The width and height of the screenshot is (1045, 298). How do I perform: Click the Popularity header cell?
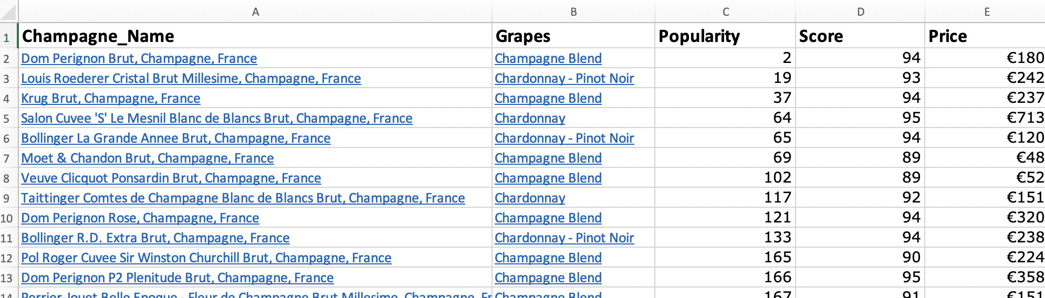pos(725,36)
